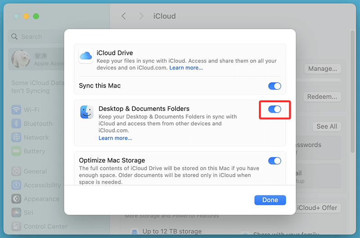Click See All button in iCloud pane
Image resolution: width=360 pixels, height=238 pixels.
[x=327, y=127]
